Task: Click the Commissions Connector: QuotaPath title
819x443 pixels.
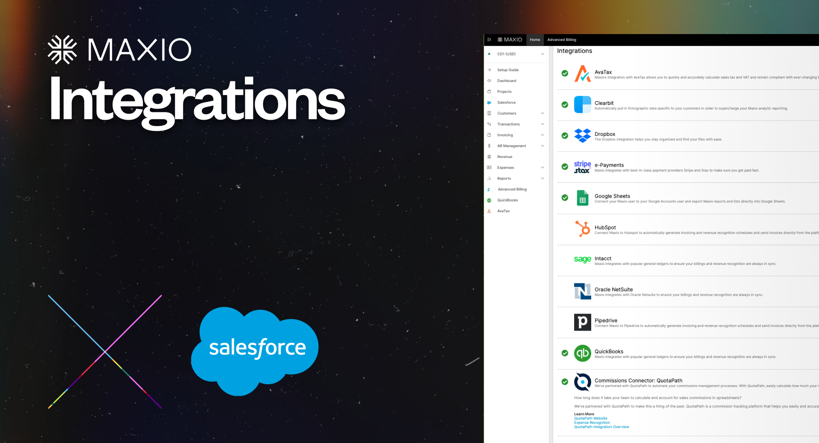Action: tap(638, 380)
